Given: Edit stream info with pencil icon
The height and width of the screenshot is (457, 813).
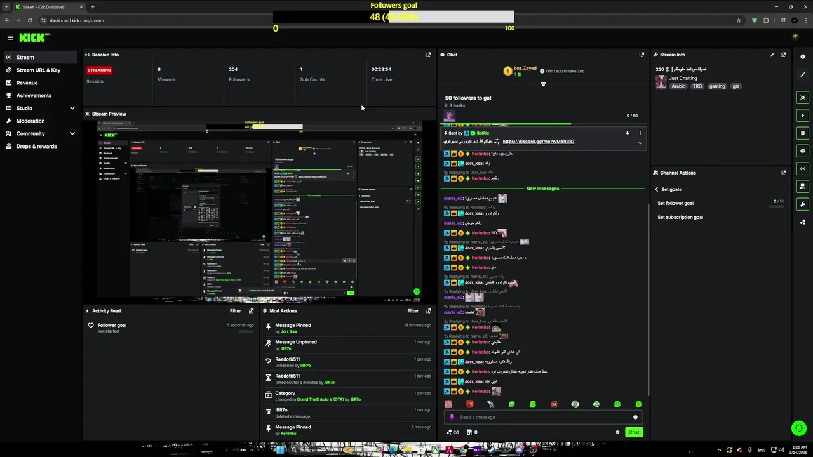Looking at the screenshot, I should coord(772,55).
